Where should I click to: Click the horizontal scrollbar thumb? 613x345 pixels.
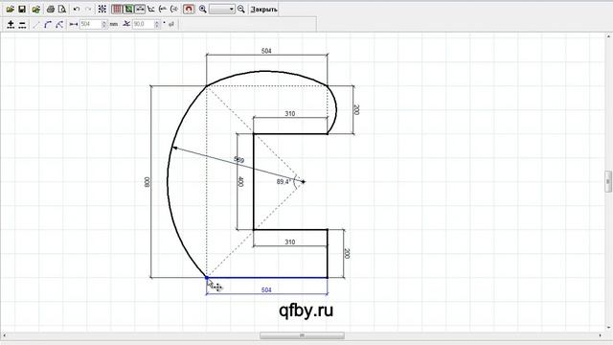pyautogui.click(x=302, y=335)
